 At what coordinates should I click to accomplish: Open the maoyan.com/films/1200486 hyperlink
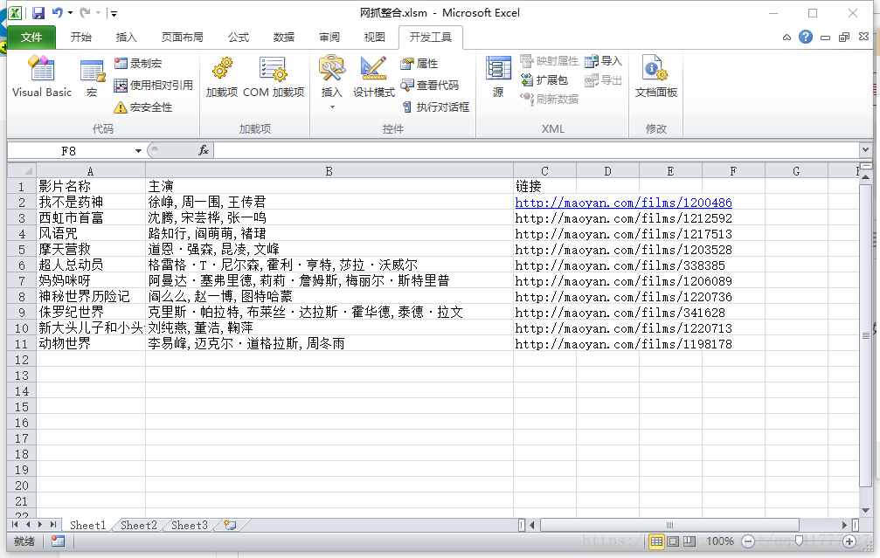click(x=624, y=203)
